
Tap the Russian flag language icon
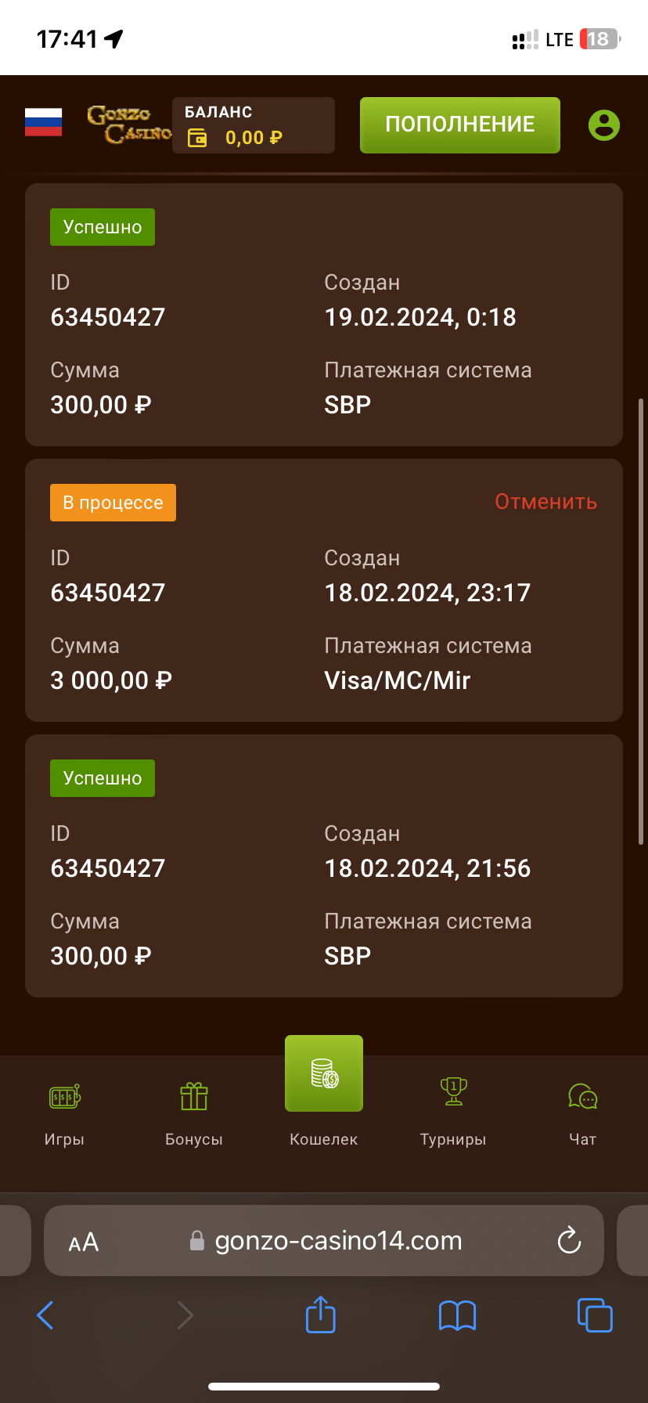click(43, 123)
